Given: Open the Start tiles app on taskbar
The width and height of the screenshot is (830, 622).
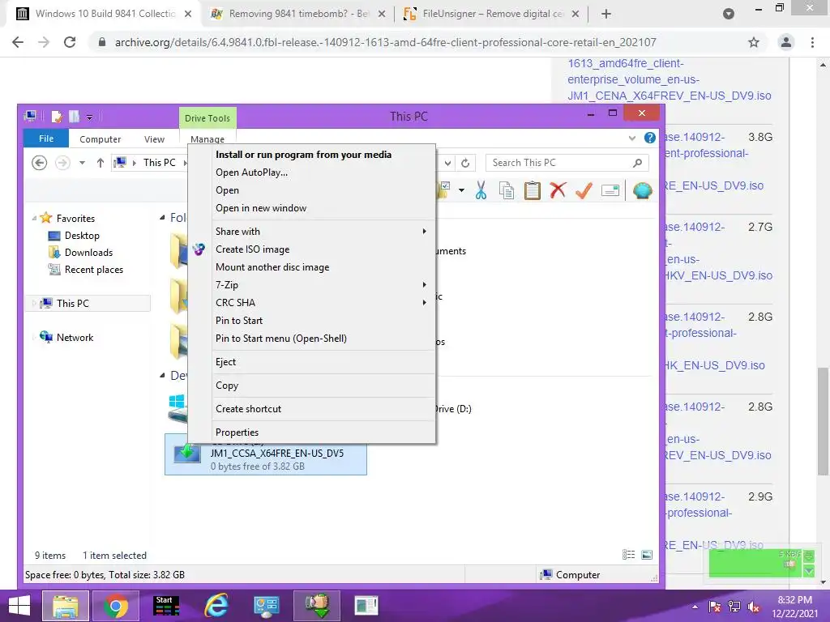Looking at the screenshot, I should point(165,606).
